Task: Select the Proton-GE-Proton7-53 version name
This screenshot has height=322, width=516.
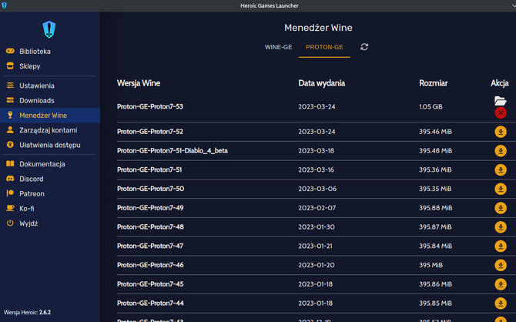Action: pos(150,106)
